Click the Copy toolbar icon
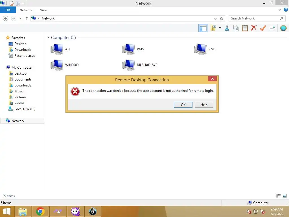This screenshot has height=217, width=289. pyautogui.click(x=236, y=28)
